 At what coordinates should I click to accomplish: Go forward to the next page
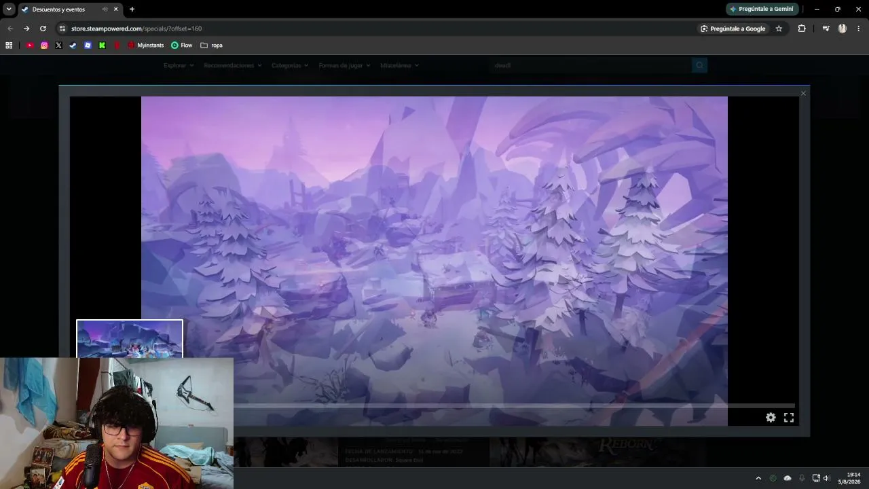coord(26,29)
